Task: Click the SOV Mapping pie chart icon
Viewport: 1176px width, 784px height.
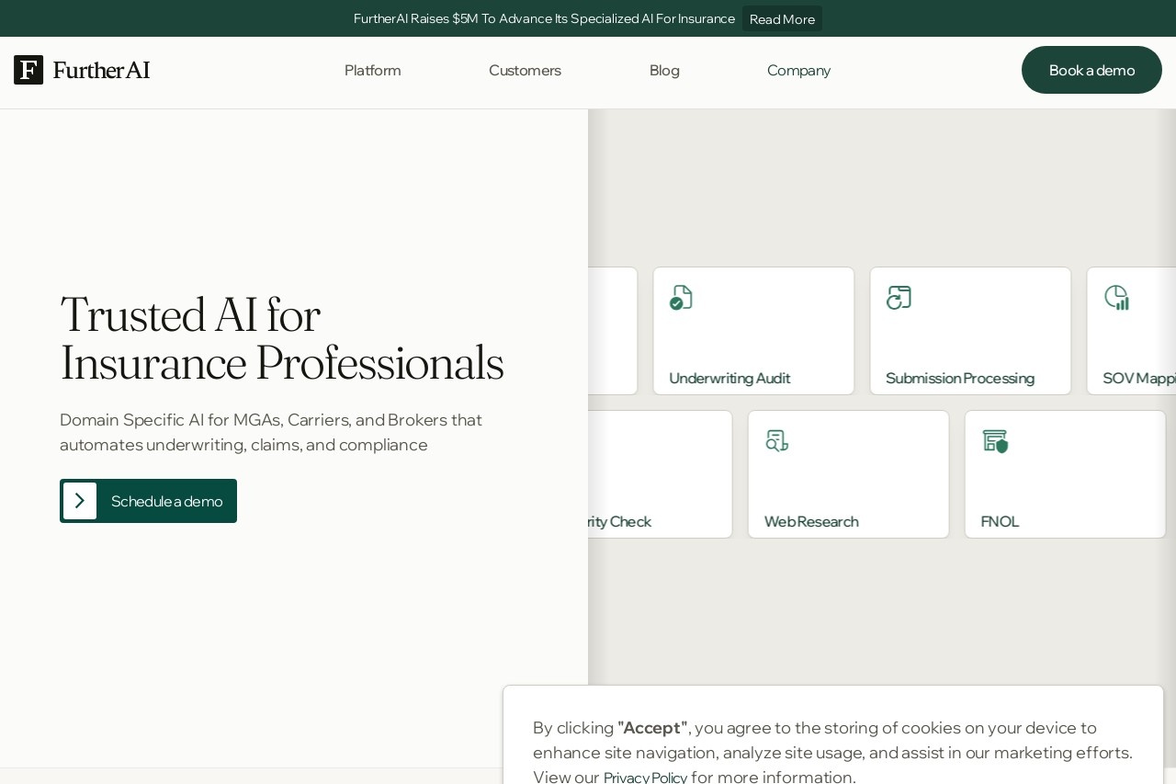Action: point(1116,298)
